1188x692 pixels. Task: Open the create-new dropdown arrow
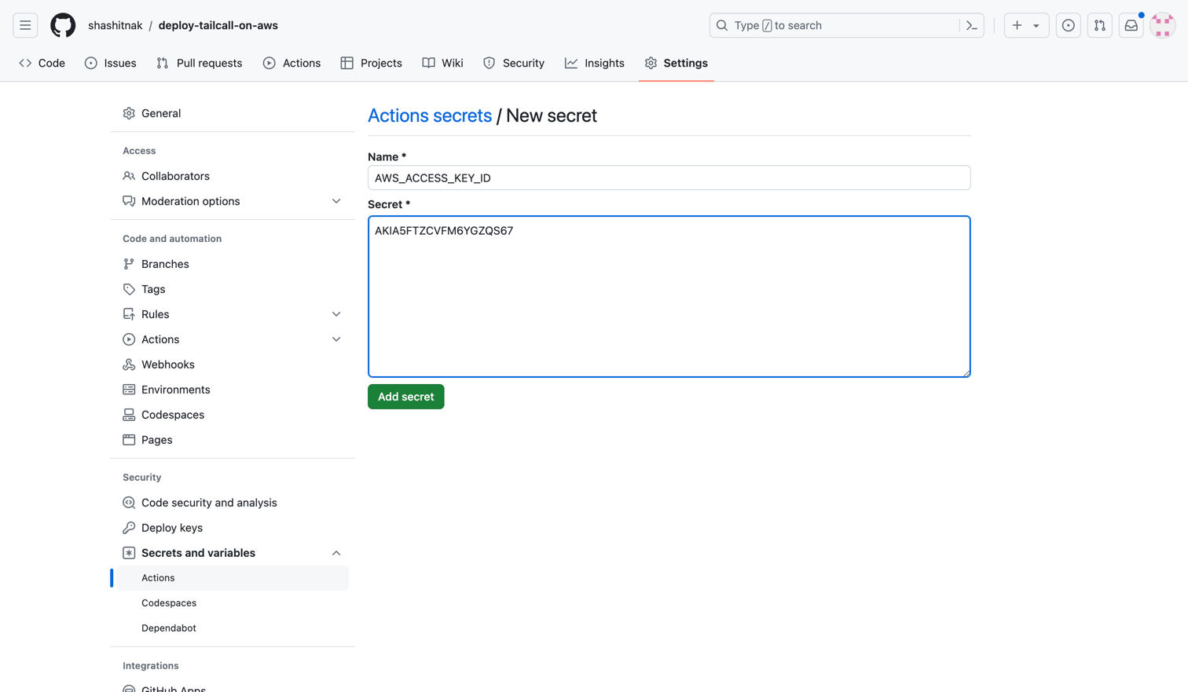pos(1036,25)
